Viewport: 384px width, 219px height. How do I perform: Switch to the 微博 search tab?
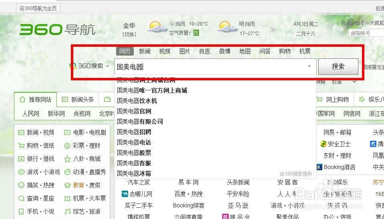[x=225, y=51]
